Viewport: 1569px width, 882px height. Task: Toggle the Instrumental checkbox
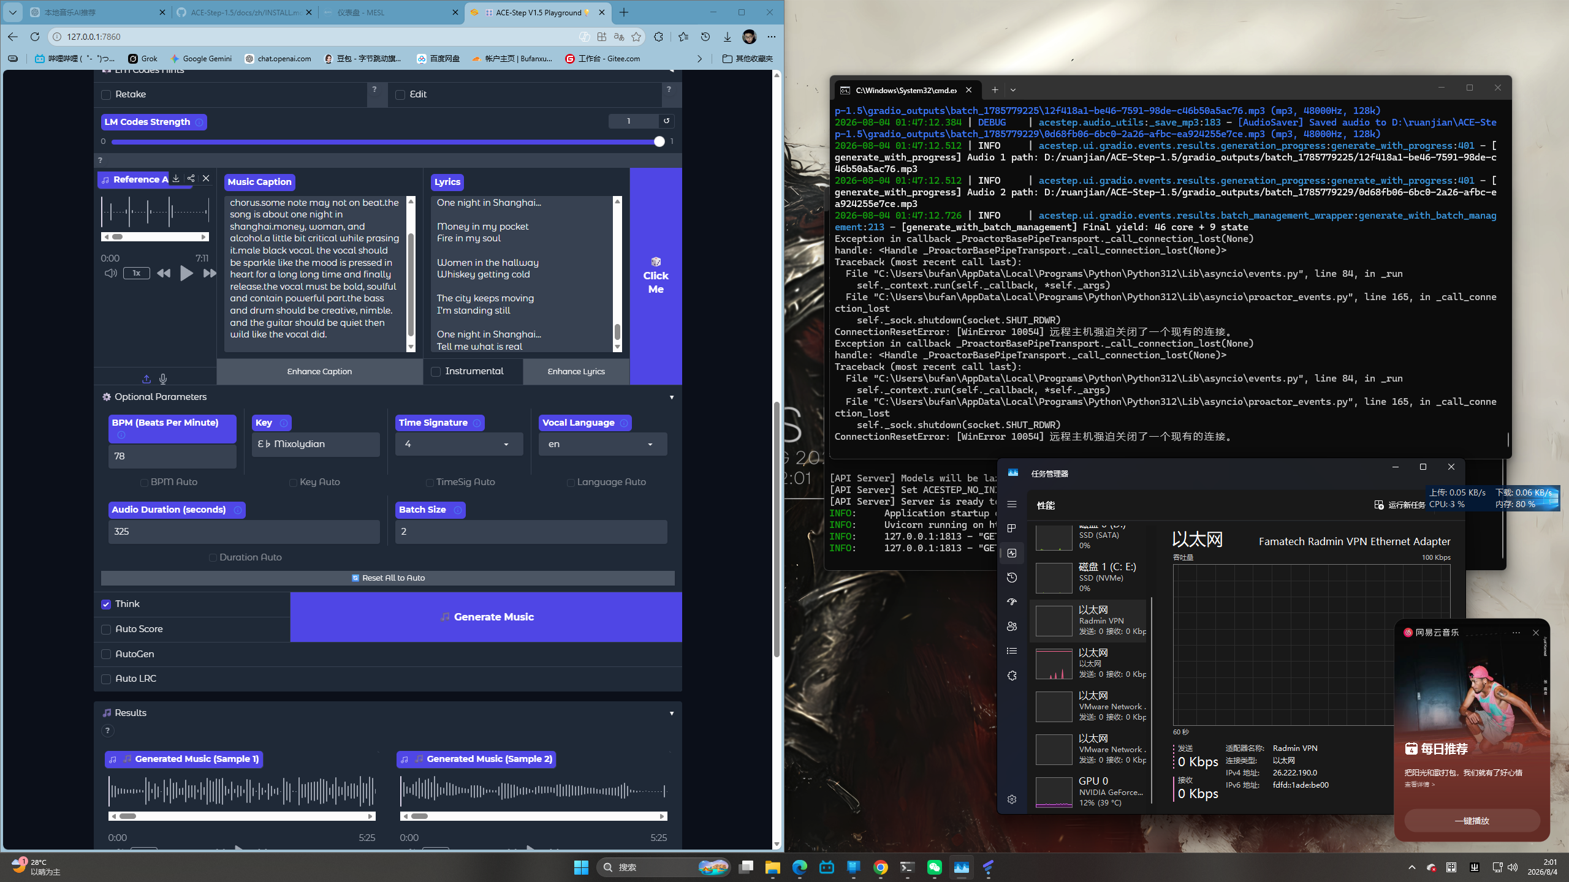click(436, 372)
